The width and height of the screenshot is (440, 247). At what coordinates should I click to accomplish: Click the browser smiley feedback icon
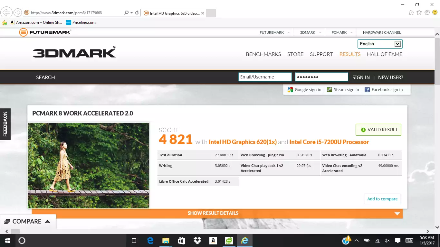pyautogui.click(x=435, y=13)
